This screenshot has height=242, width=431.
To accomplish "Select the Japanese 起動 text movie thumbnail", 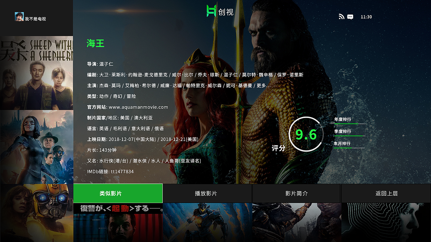I will 118,223.
